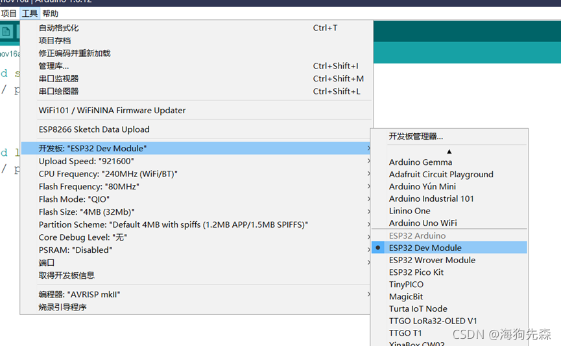The image size is (561, 346).
Task: Select Arduino Industrial 101 board
Action: [449, 199]
